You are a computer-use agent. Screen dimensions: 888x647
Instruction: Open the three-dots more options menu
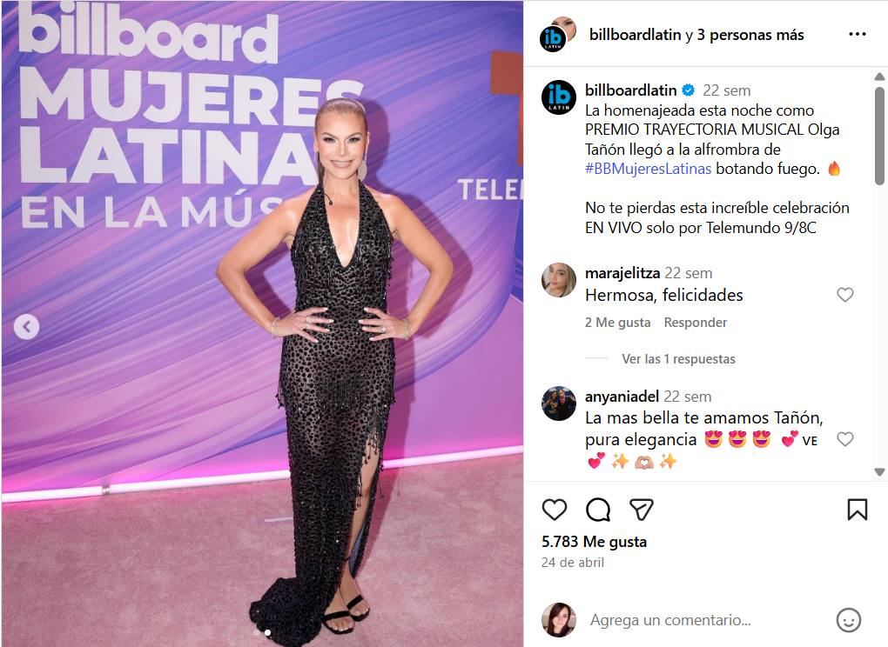coord(857,35)
